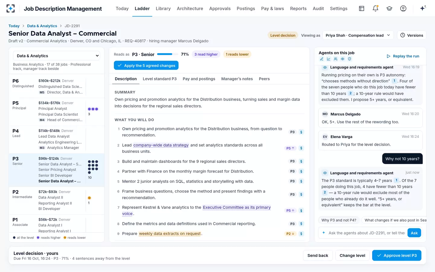The image size is (435, 272).
Task: Select the shield agent icon
Action: tap(350, 59)
